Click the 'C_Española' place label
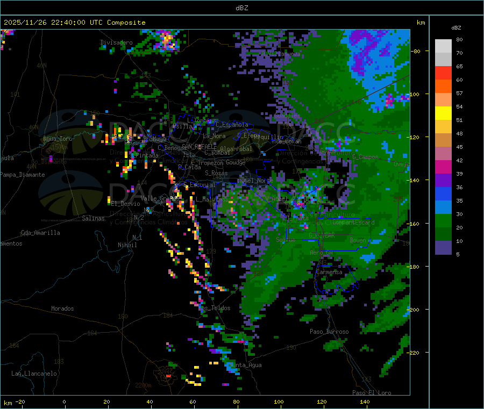This screenshot has width=484, height=409. [232, 125]
